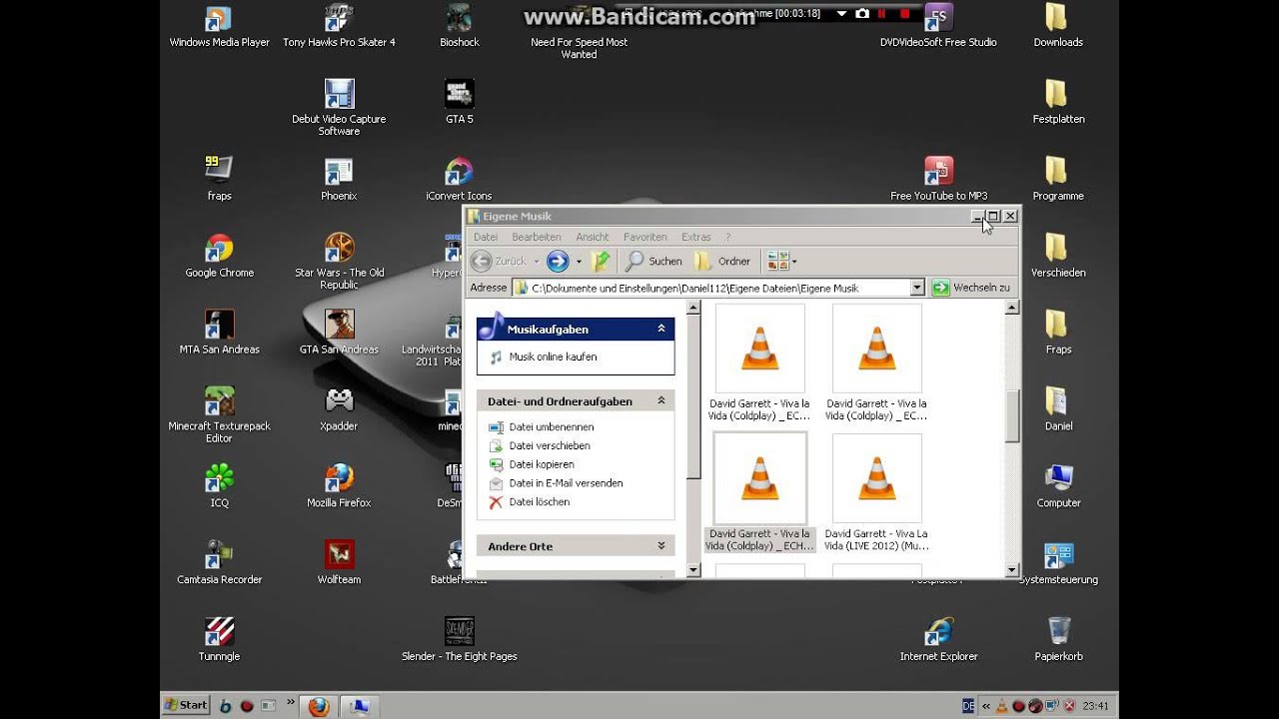This screenshot has height=719, width=1279.
Task: Select the MTA San Andreas icon
Action: pos(219,333)
